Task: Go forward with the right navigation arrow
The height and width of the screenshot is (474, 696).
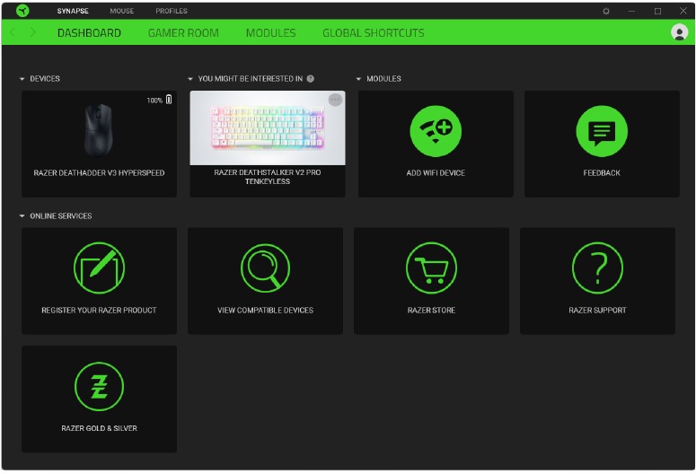Action: pos(33,32)
